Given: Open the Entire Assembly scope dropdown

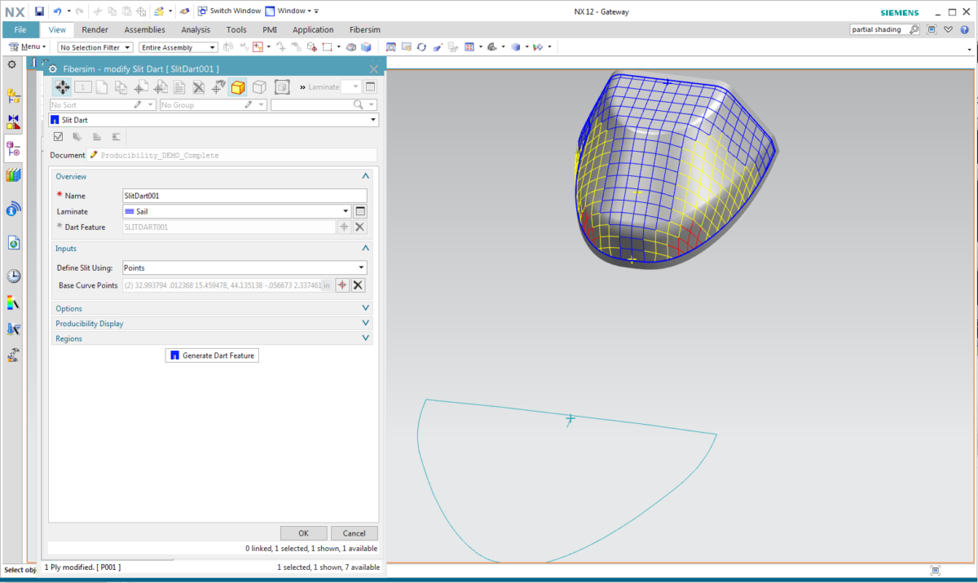Looking at the screenshot, I should tap(178, 47).
